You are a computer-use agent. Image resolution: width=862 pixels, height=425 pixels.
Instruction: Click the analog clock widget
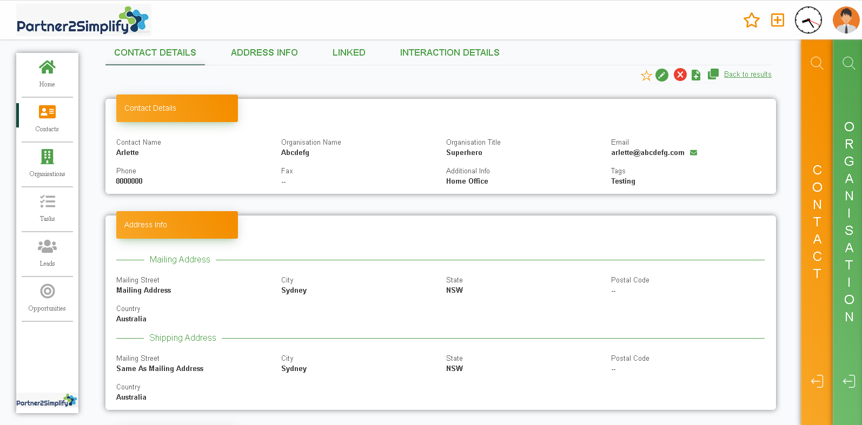(x=808, y=21)
